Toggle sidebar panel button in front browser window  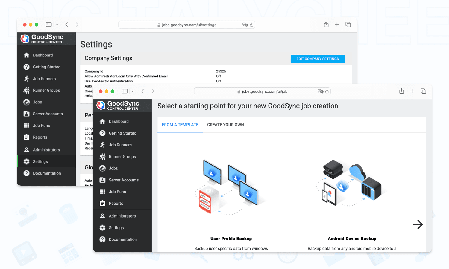click(125, 91)
